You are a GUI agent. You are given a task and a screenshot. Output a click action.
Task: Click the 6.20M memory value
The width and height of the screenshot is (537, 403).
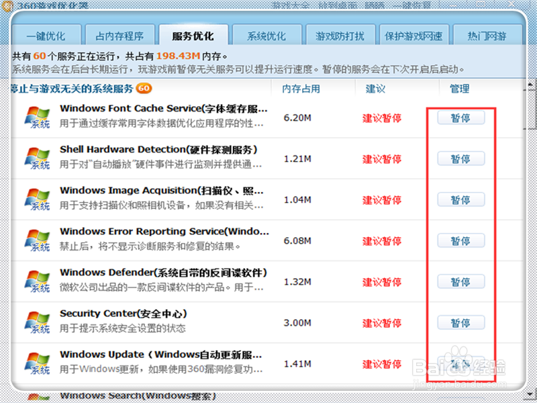coord(297,118)
